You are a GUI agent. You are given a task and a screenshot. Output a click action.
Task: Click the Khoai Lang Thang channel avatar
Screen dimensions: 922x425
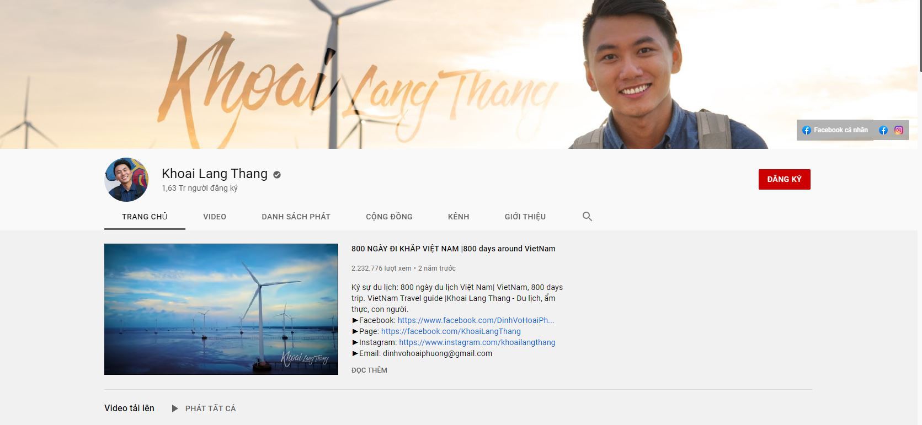click(126, 180)
